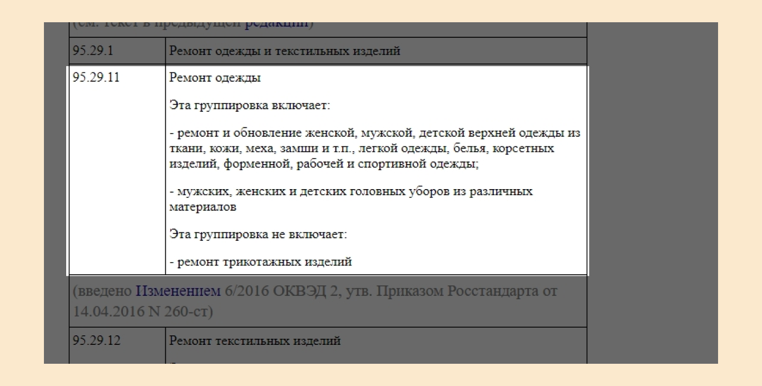This screenshot has height=386, width=762.
Task: Click code cell 95.29.12
Action: click(96, 341)
